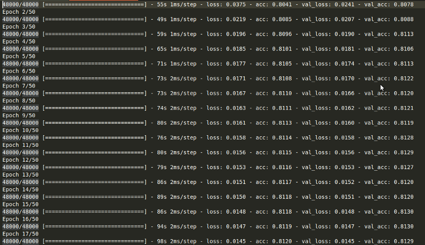Click the 'loss: 0.0171' value
Screen dimensions: 425x245
(x=226, y=78)
